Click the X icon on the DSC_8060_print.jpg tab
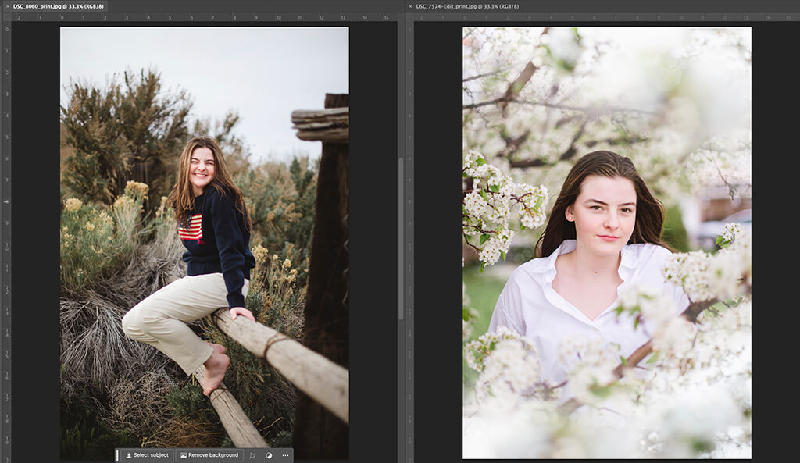800x463 pixels. (x=6, y=5)
